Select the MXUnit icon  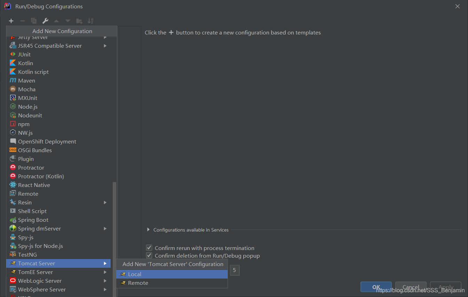pyautogui.click(x=13, y=98)
